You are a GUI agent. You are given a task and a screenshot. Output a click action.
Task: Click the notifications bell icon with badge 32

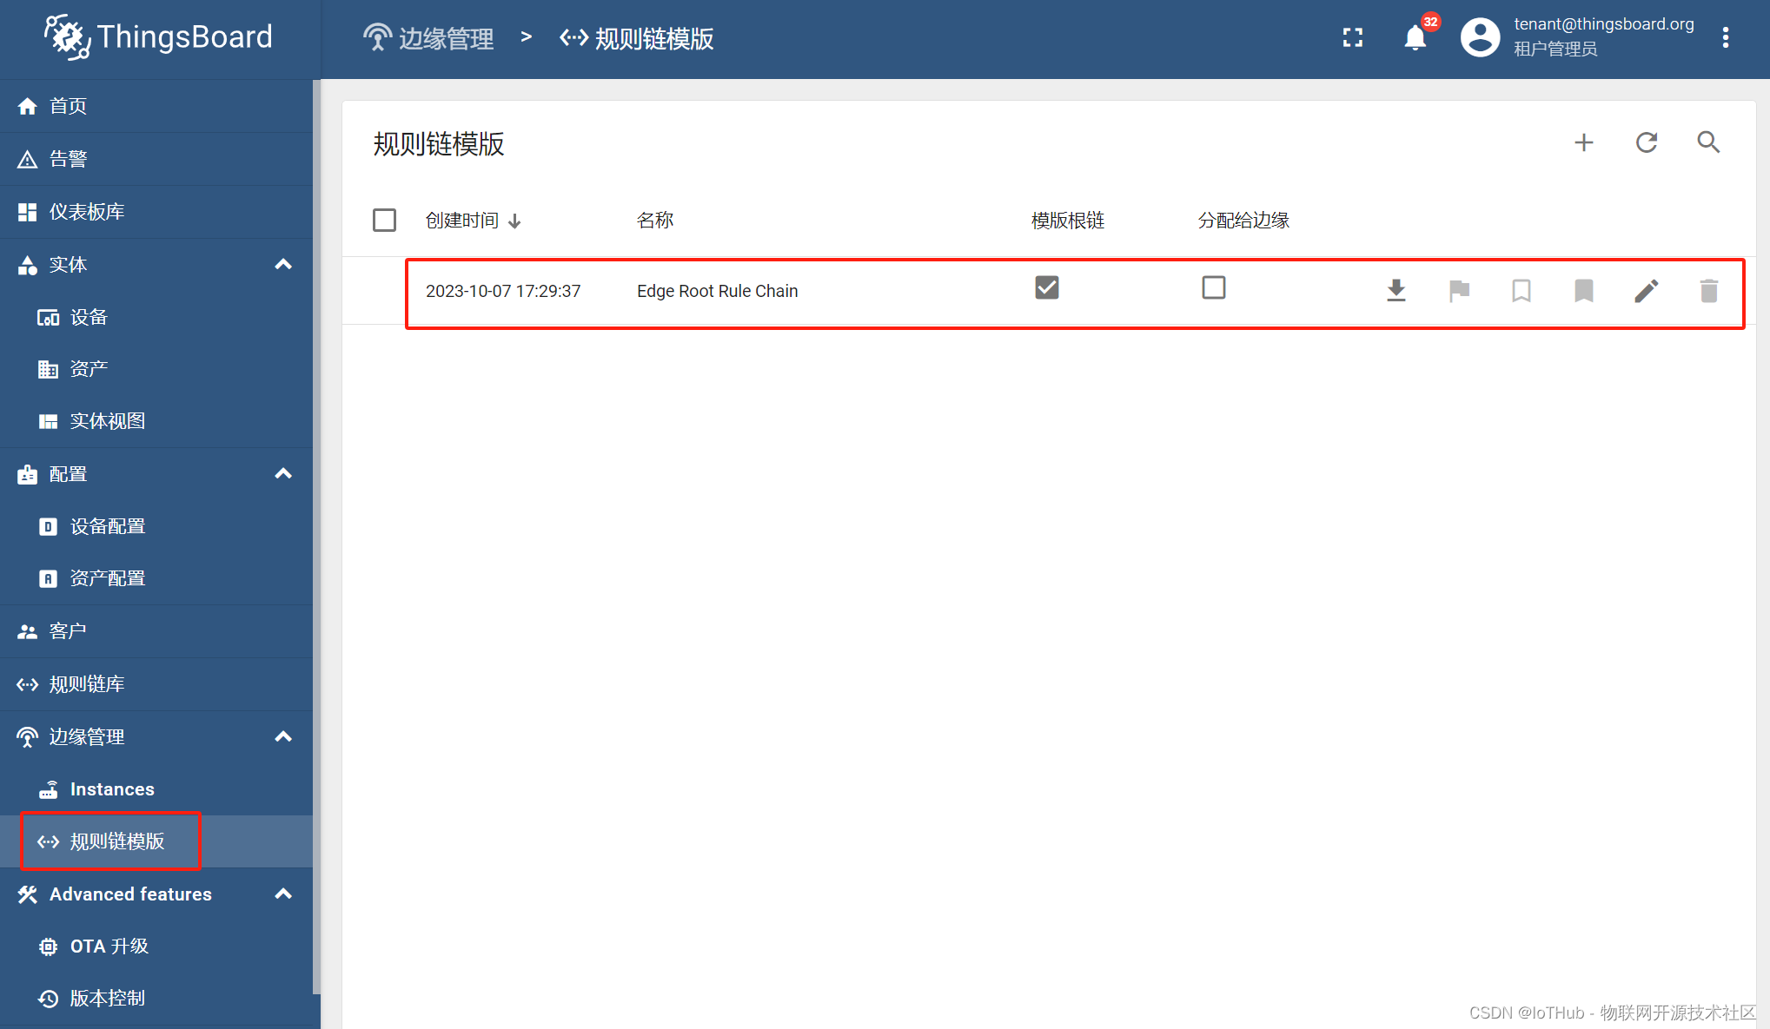pos(1415,36)
